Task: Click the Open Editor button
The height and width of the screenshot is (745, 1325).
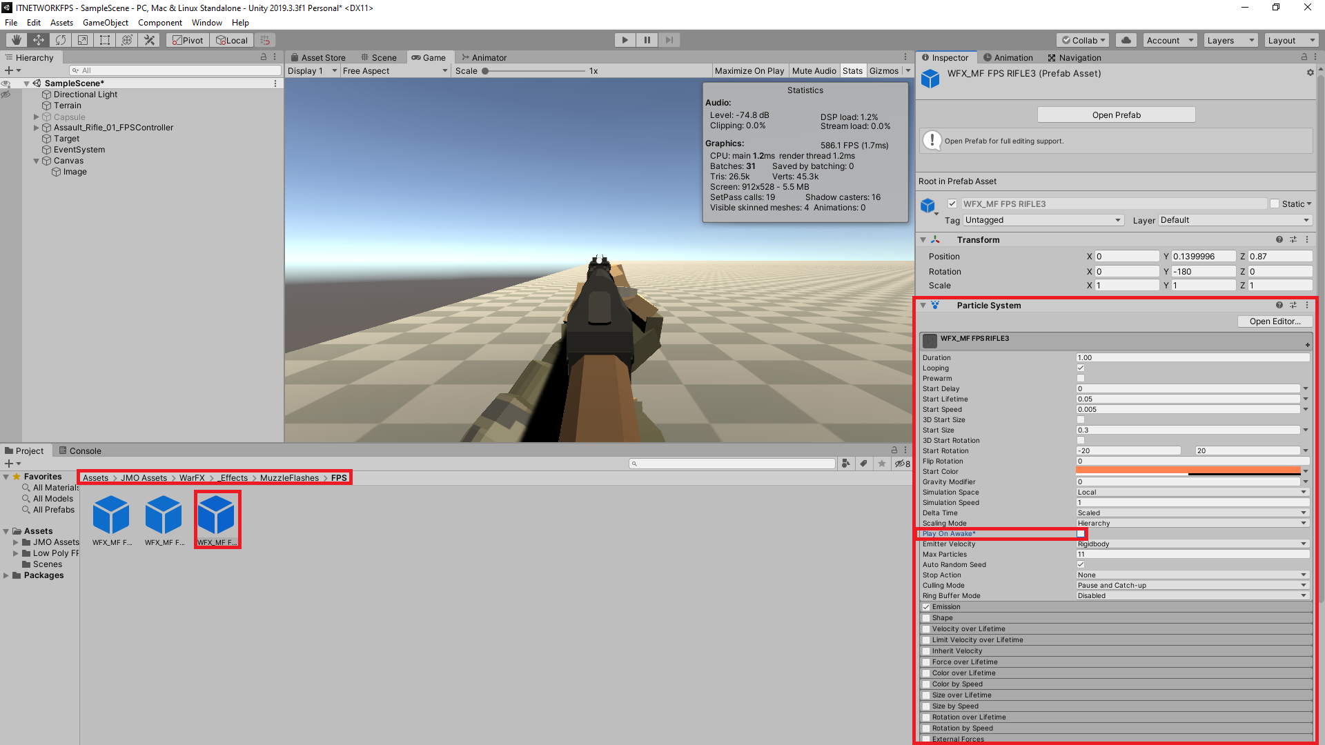Action: click(1274, 321)
